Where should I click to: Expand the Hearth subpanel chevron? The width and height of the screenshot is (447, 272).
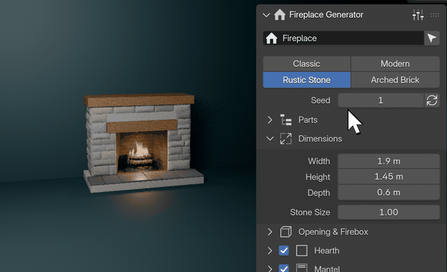270,250
